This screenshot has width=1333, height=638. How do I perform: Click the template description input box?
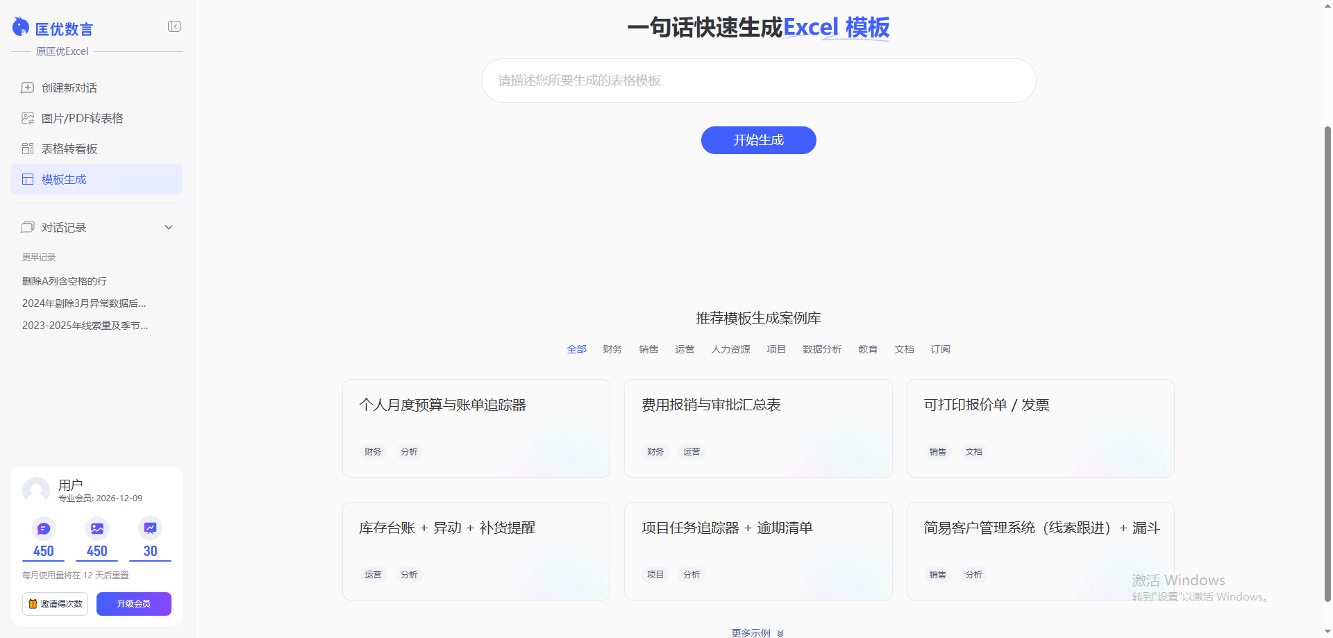758,80
